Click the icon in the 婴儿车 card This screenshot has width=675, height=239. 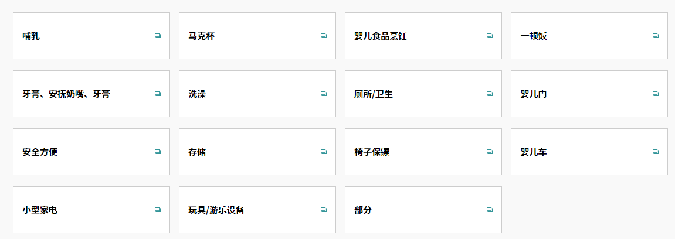coord(656,152)
